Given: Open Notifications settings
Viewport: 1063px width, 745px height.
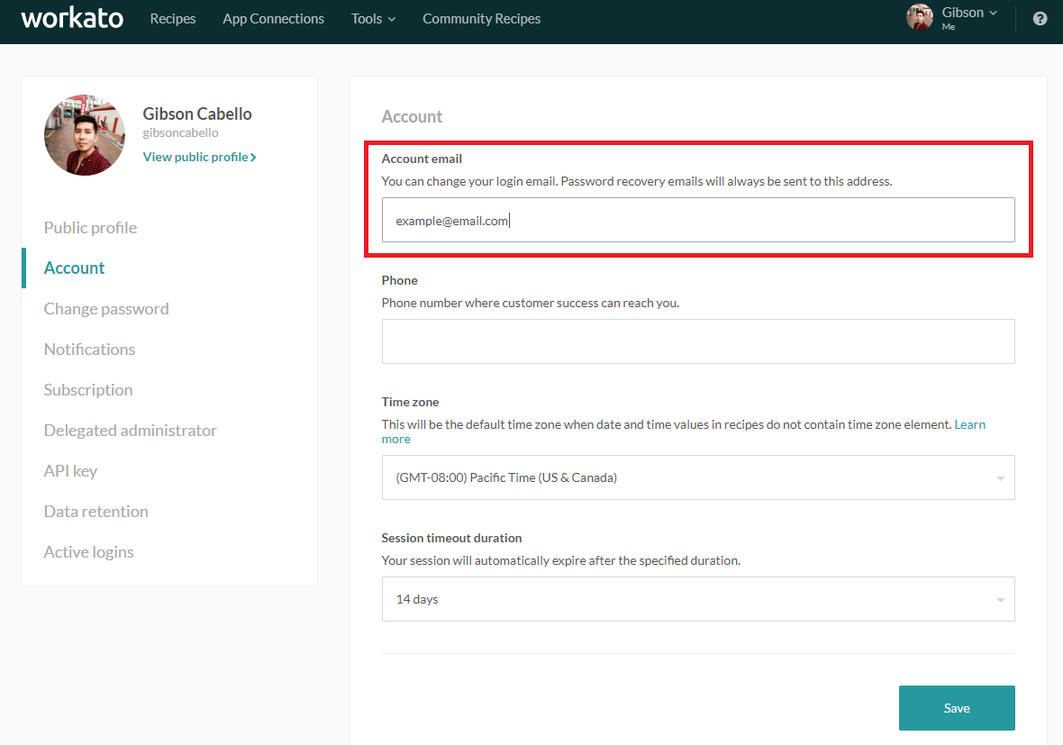Looking at the screenshot, I should pos(89,350).
